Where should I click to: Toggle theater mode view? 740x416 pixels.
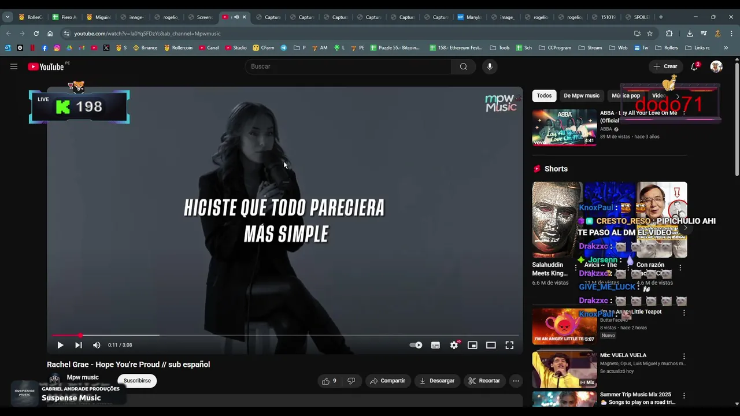pos(491,345)
